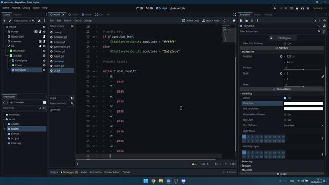329x185 pixels.
Task: Add a new child node with plus icon
Action: [4, 21]
